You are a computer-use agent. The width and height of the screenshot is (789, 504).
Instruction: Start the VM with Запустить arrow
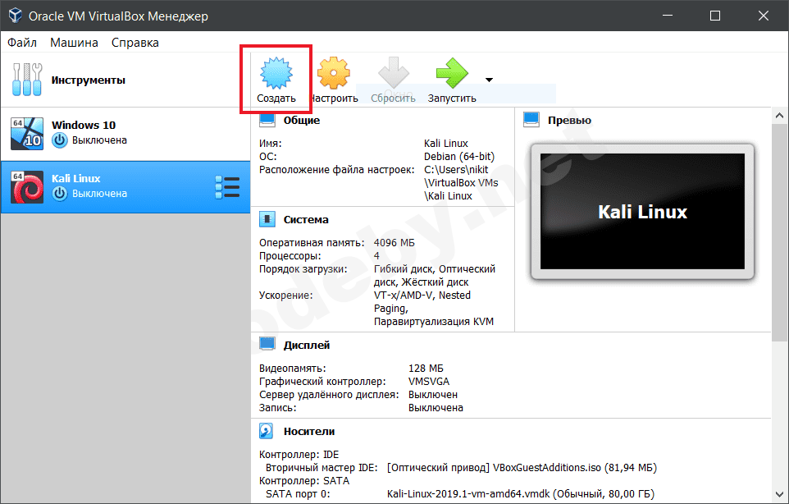click(x=452, y=74)
